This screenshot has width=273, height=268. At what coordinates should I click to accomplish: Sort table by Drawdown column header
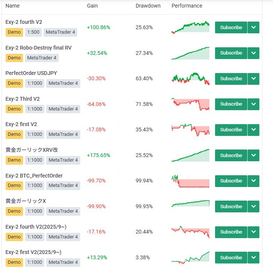click(148, 6)
